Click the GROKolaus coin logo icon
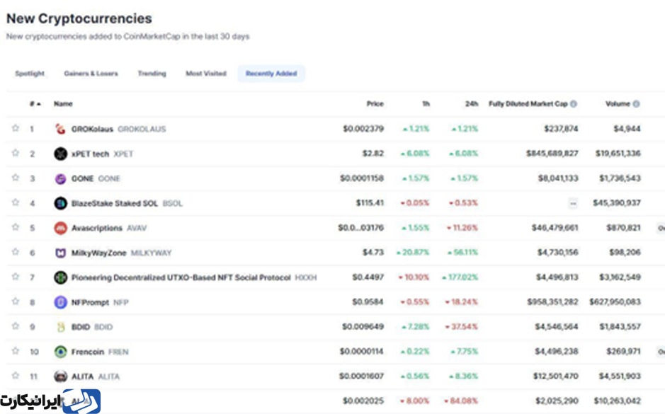Screen dimensions: 665x414 (60, 129)
